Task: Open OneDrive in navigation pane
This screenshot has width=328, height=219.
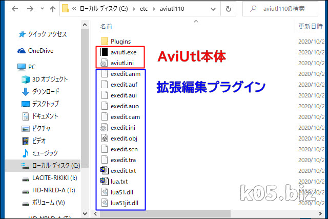Action: (41, 51)
